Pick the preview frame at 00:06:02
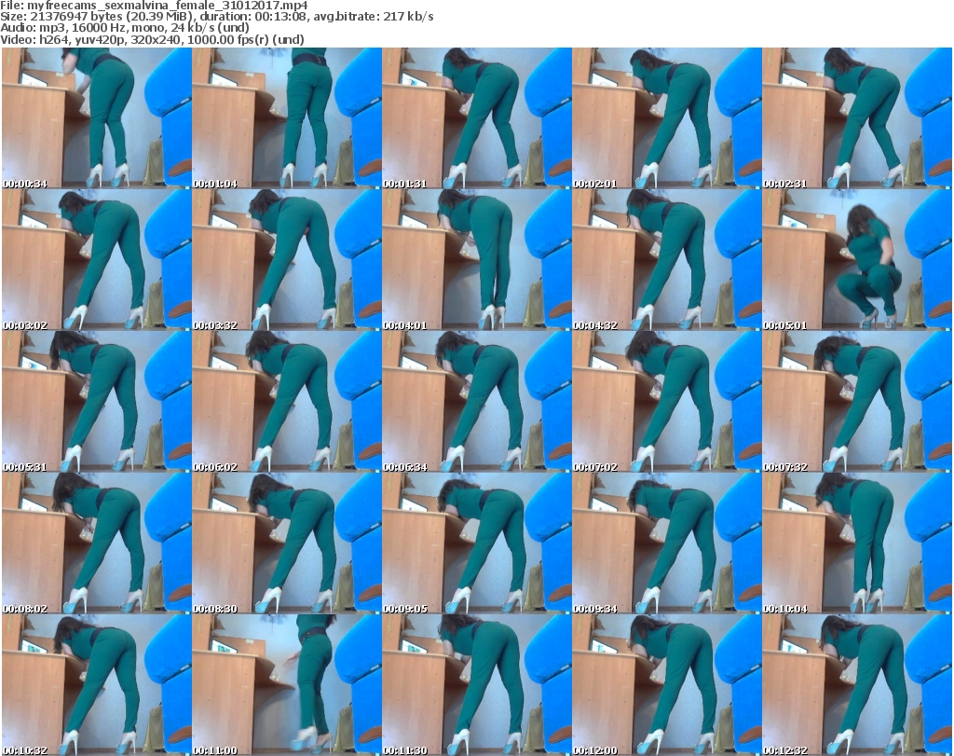This screenshot has width=954, height=756. coord(287,402)
